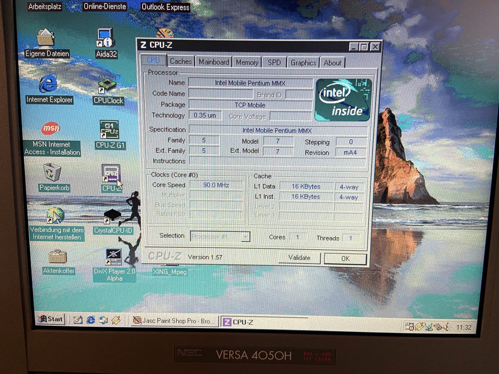
Task: Launch the Aida32 desktop shortcut
Action: coord(106,43)
